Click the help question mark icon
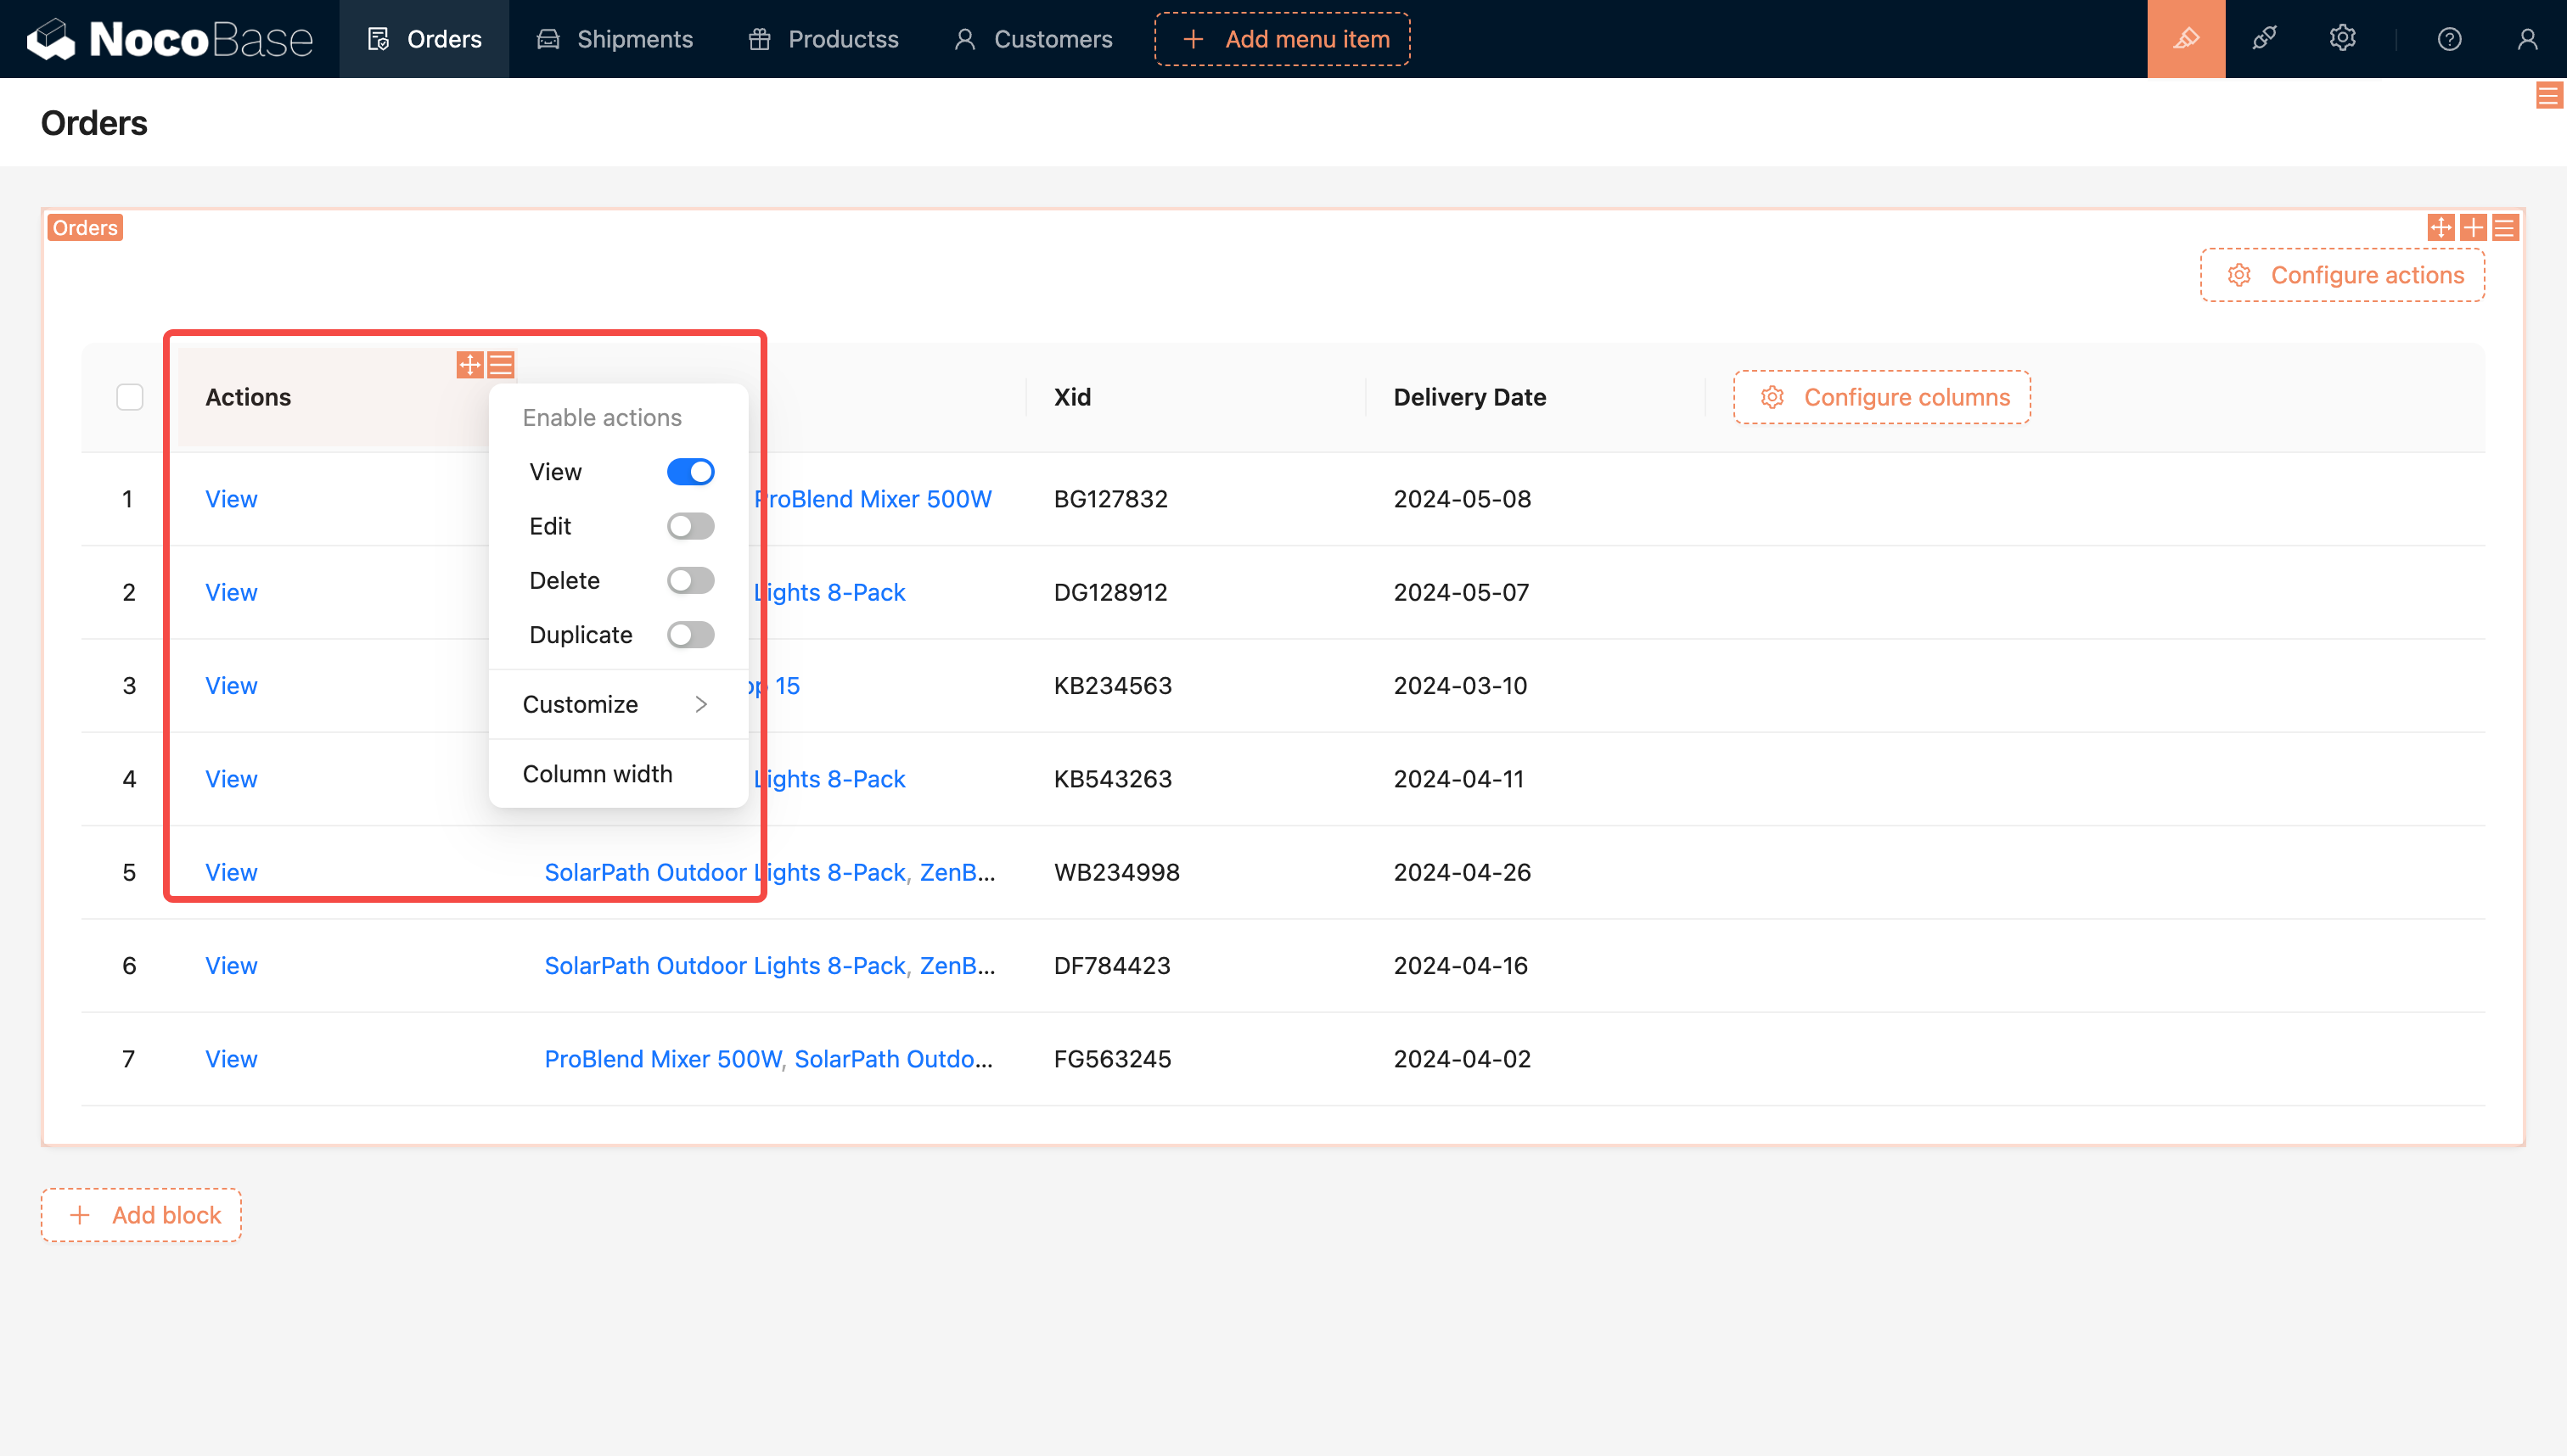 [x=2449, y=39]
